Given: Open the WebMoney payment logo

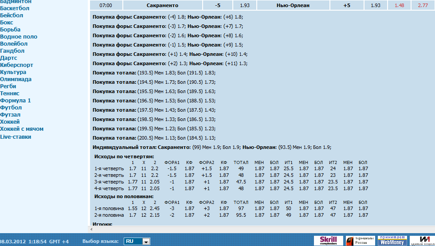Looking at the screenshot, I should (392, 240).
